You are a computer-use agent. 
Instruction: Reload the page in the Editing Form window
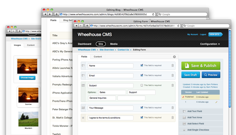[178, 26]
